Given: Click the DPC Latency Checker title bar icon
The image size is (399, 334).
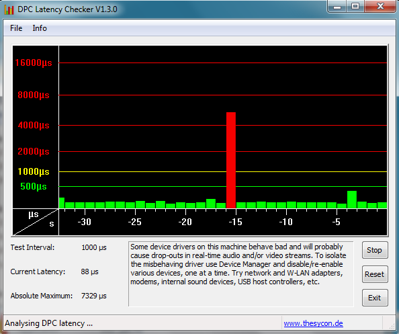Looking at the screenshot, I should tap(9, 9).
